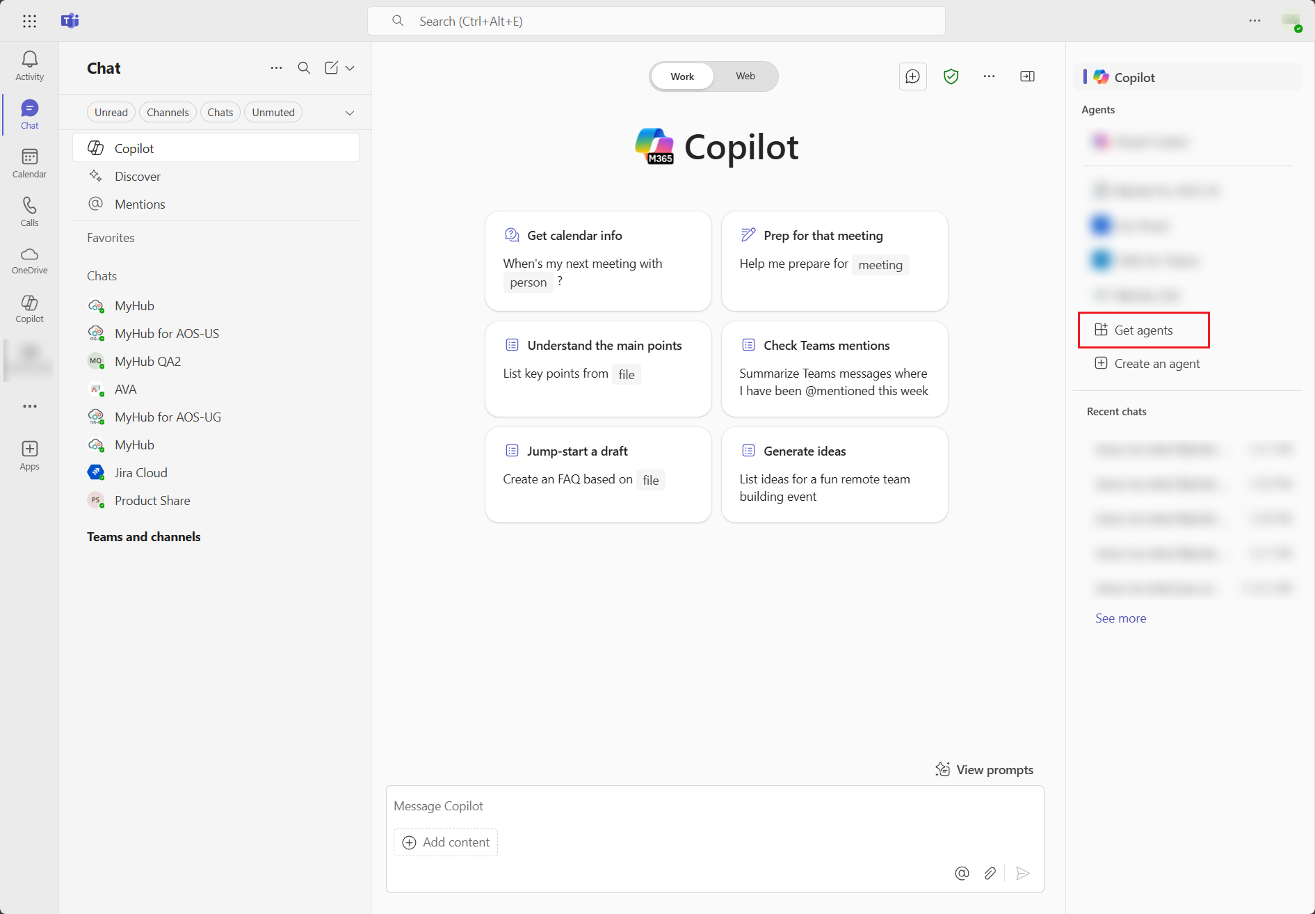Open the Activity bell icon
Image resolution: width=1315 pixels, height=914 pixels.
(29, 65)
